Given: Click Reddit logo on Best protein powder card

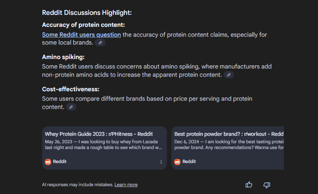Looking at the screenshot, I should pos(177,162).
